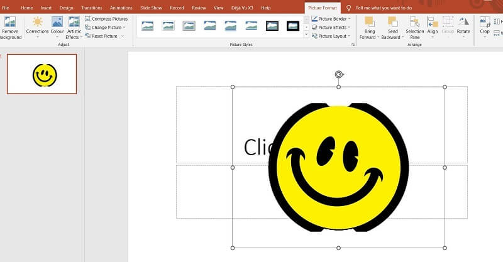Screen dimensions: 503x262
Task: Click the bottom-right picture sizing handle
Action: [445, 248]
